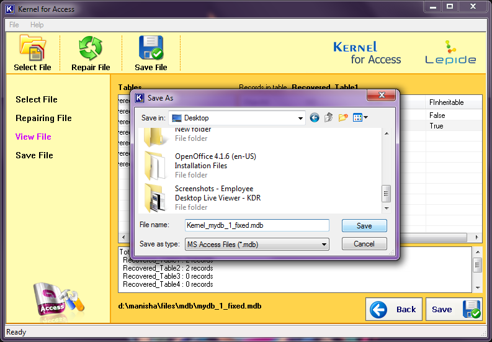Click the file list scrollbar thumb

(x=387, y=194)
